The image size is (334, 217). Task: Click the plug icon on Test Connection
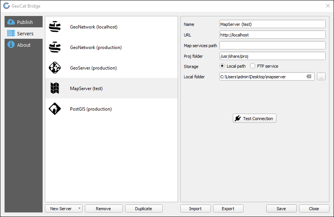(x=238, y=118)
